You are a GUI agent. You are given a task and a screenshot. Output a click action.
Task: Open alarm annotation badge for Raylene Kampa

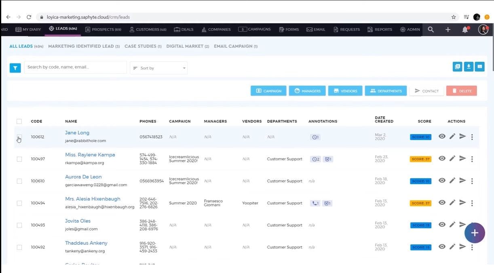tap(328, 159)
